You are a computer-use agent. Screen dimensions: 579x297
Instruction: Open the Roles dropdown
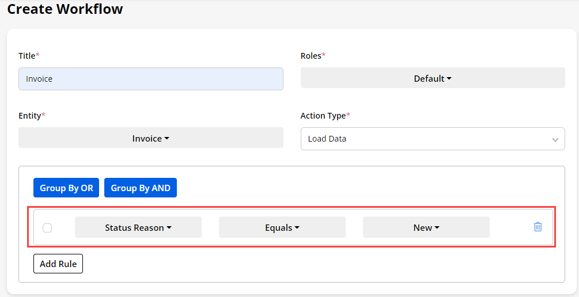(432, 78)
